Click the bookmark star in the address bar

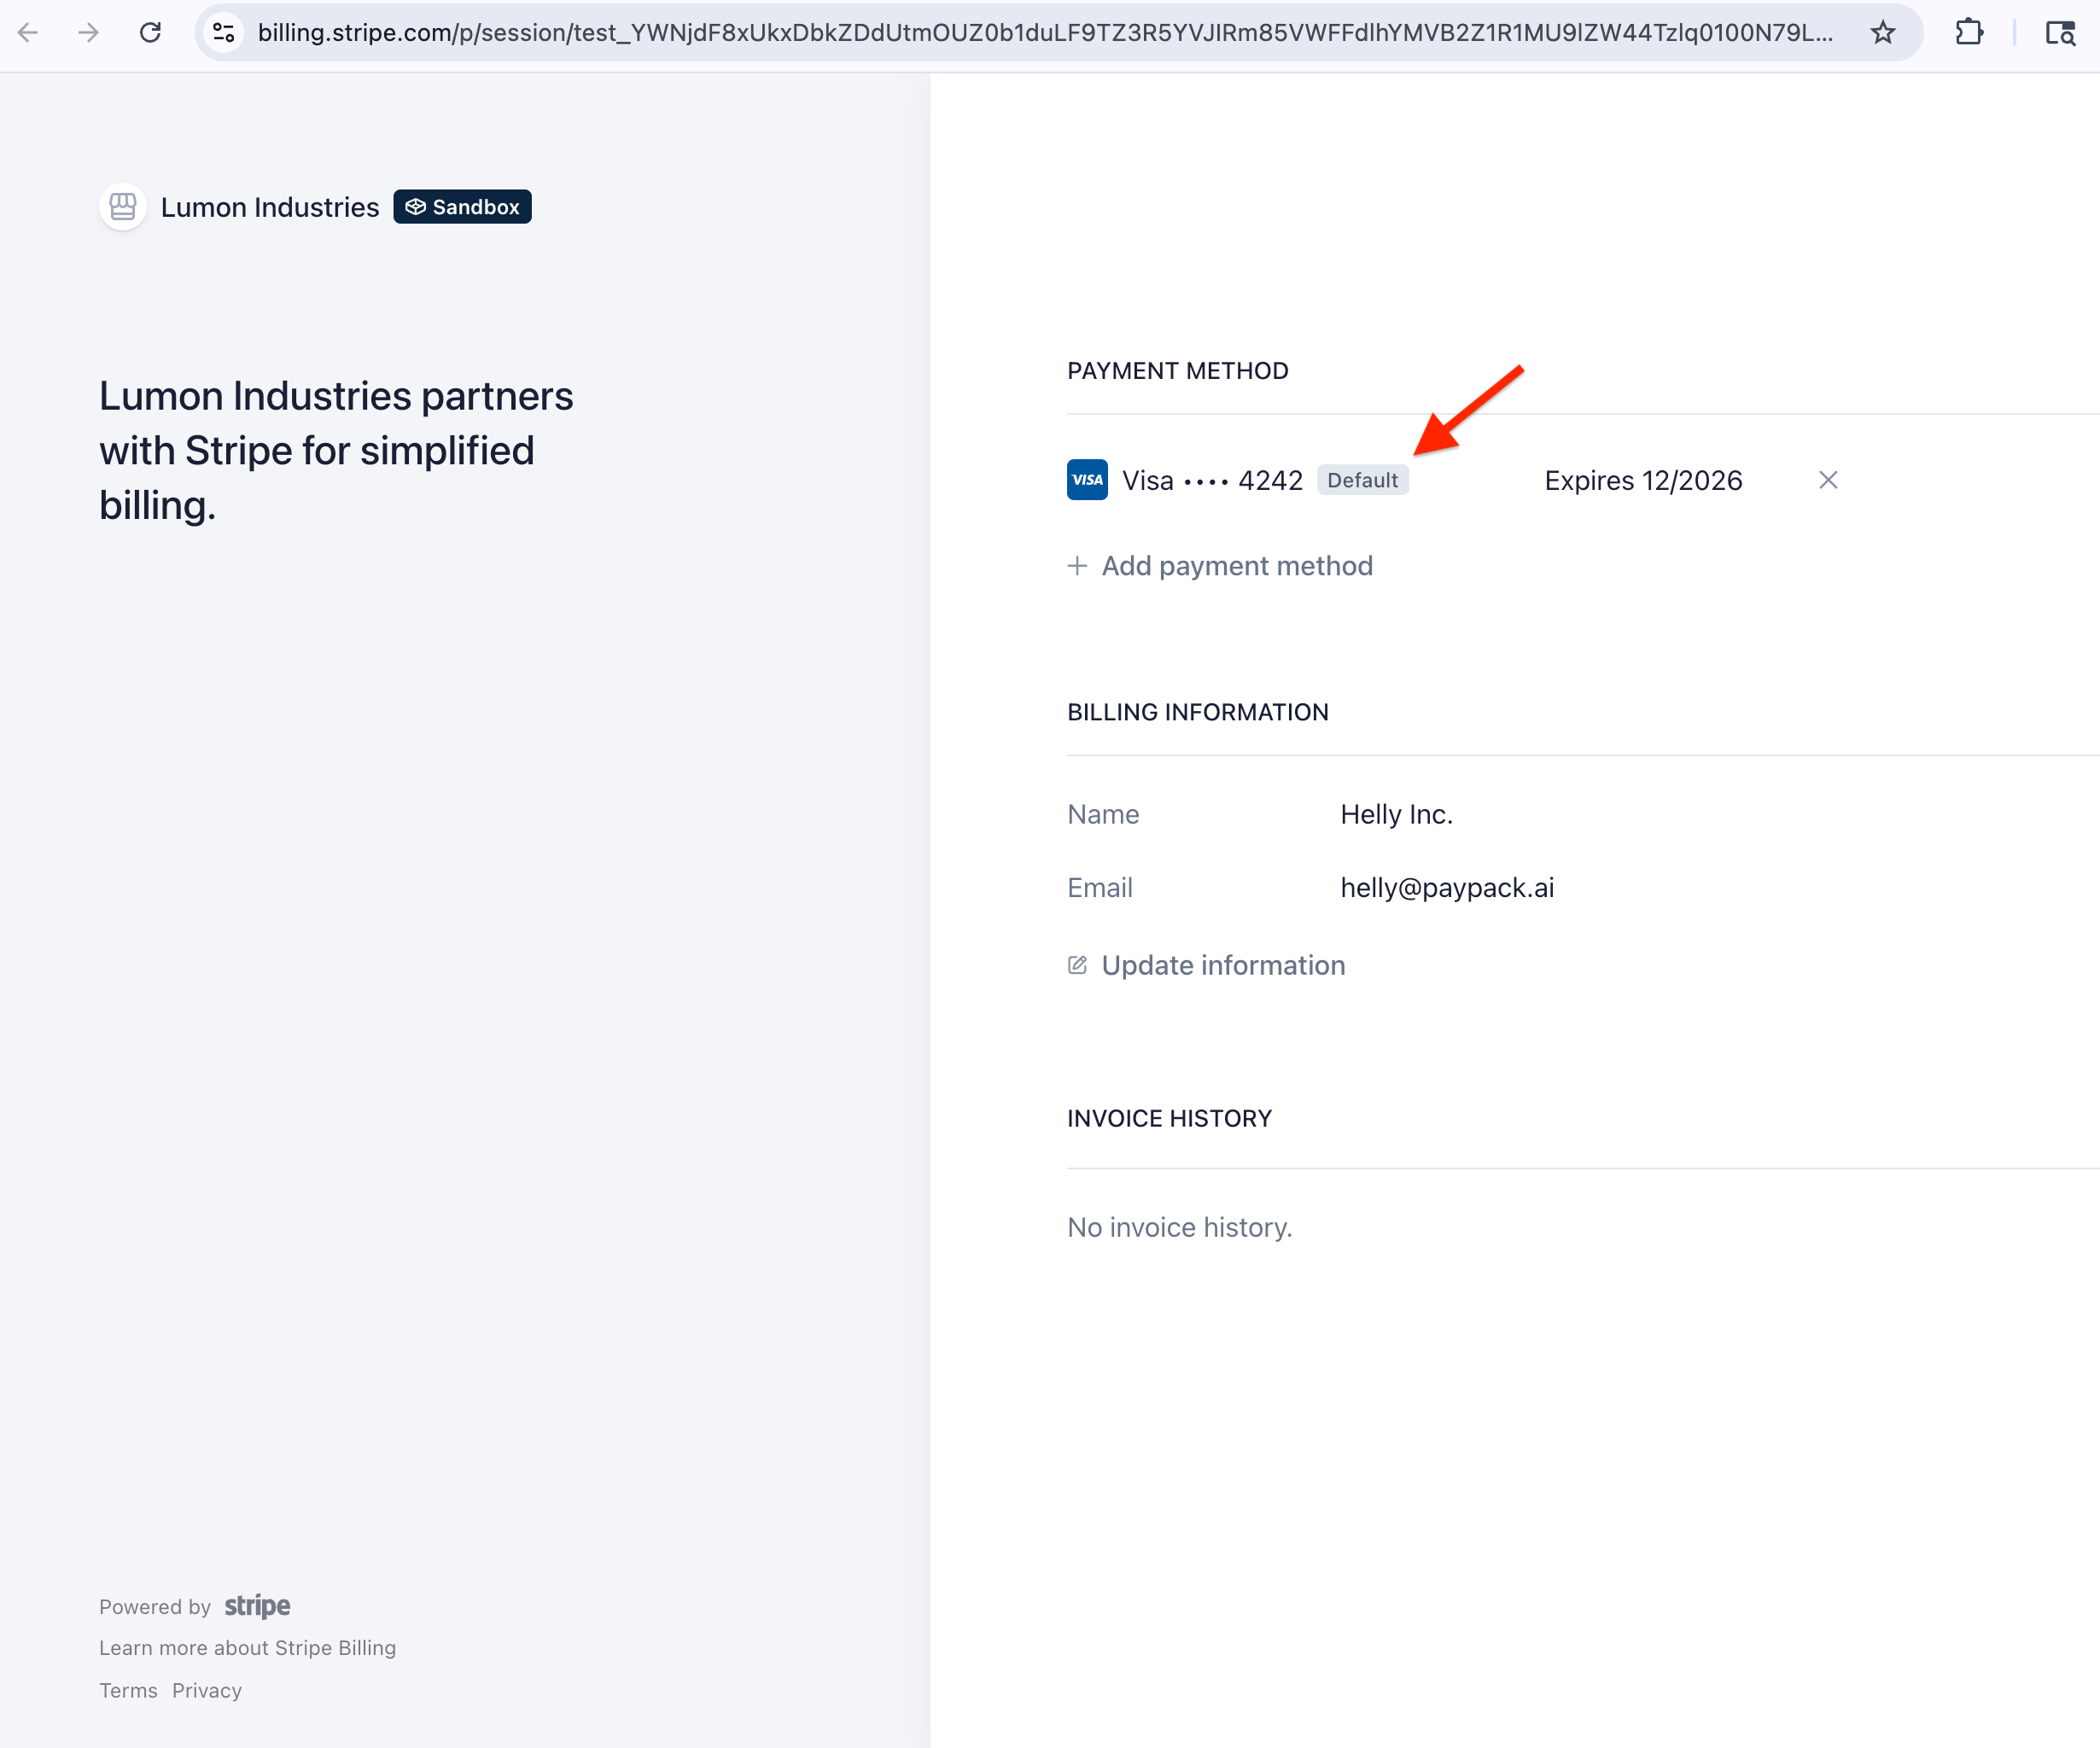[x=1883, y=33]
